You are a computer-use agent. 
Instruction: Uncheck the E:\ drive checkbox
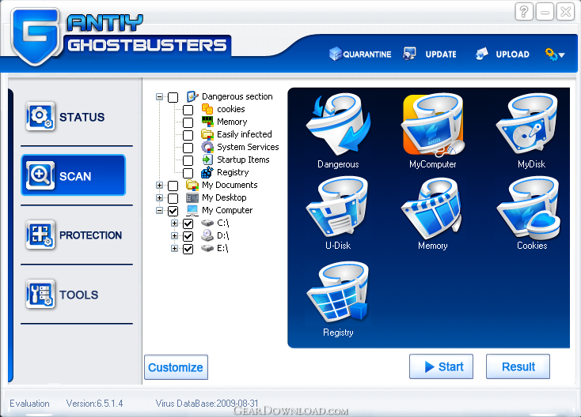click(x=188, y=249)
